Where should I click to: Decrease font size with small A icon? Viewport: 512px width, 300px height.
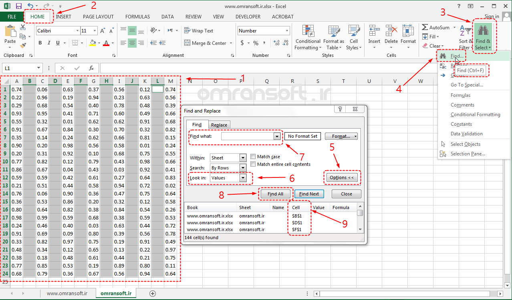tap(112, 31)
